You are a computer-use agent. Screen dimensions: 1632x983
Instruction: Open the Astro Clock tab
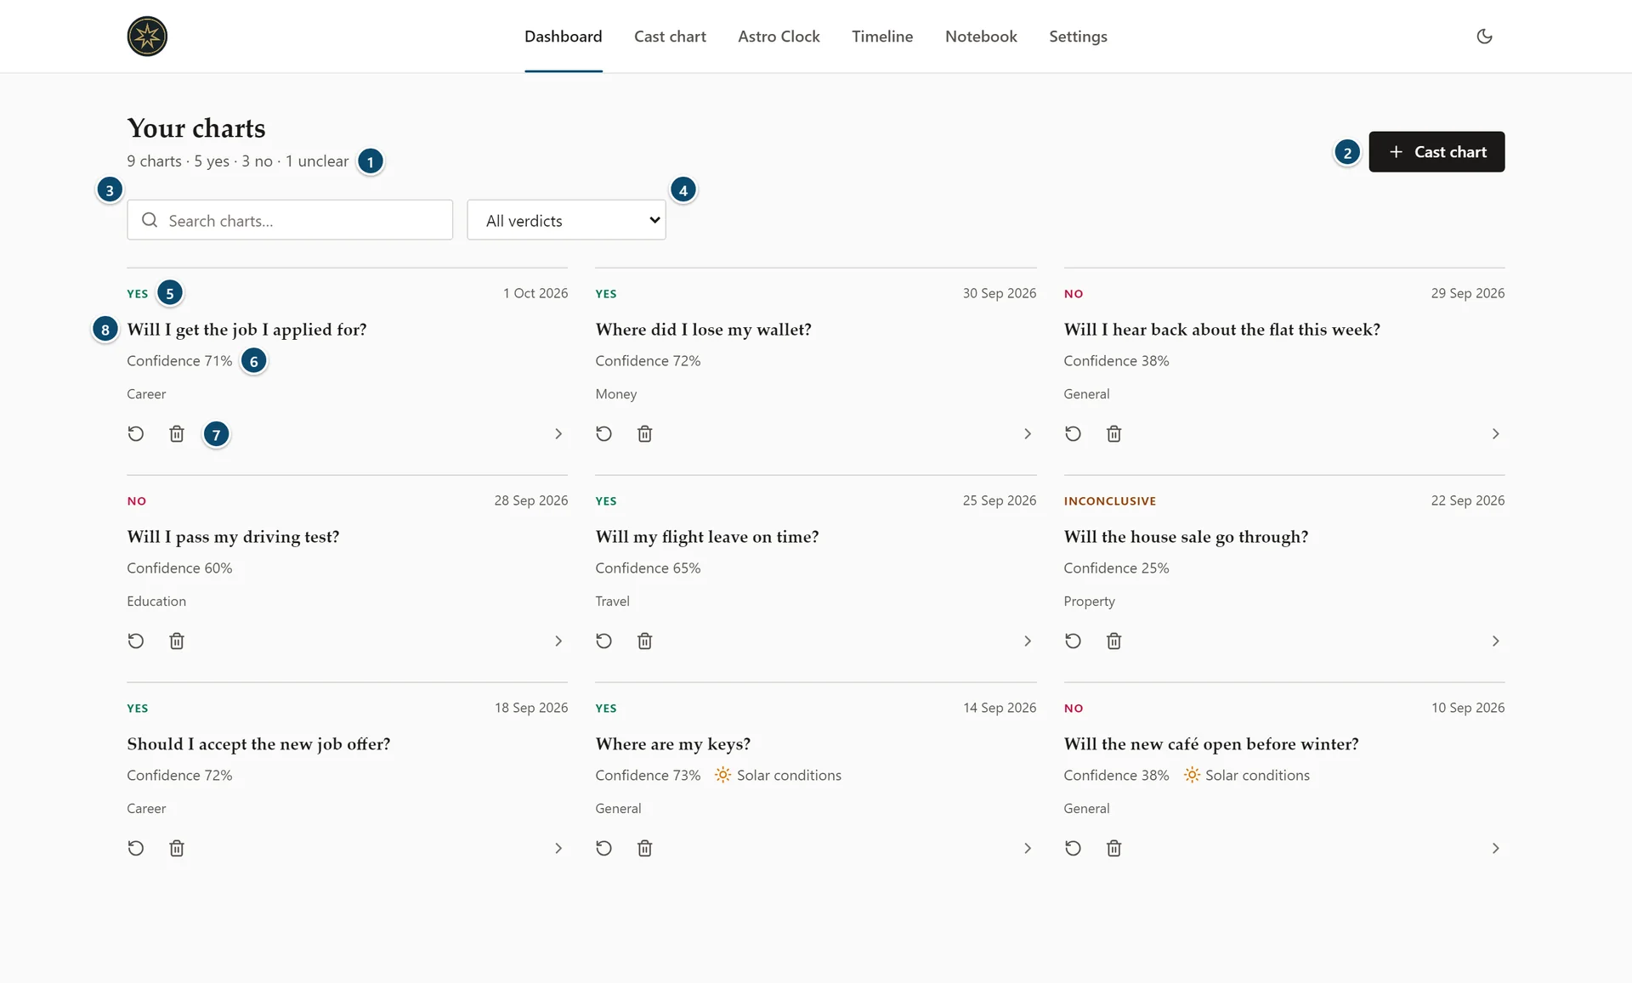pos(779,37)
